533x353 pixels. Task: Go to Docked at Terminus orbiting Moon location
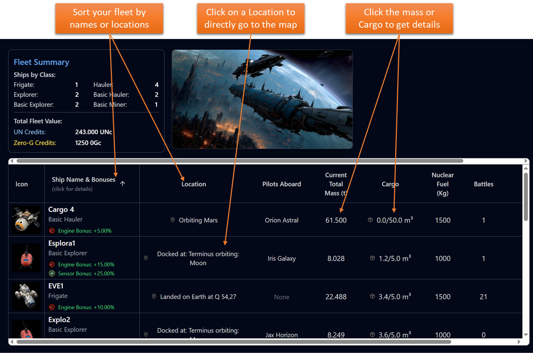[x=198, y=258]
